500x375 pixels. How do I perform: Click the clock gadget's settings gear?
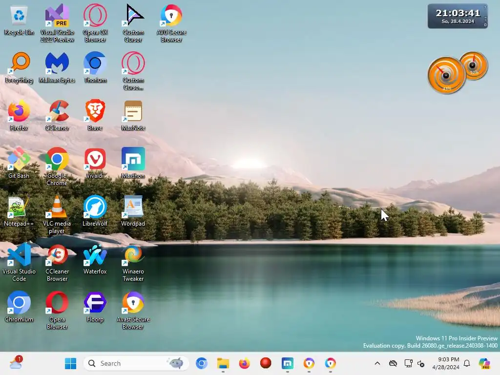click(485, 24)
